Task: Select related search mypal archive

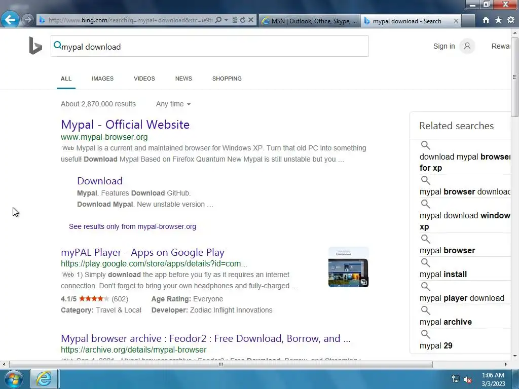Action: [446, 322]
